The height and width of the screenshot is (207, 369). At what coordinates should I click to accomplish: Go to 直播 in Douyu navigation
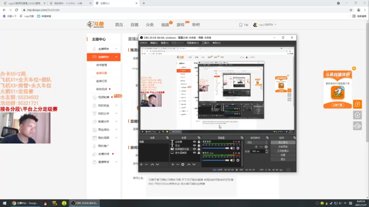pyautogui.click(x=134, y=25)
